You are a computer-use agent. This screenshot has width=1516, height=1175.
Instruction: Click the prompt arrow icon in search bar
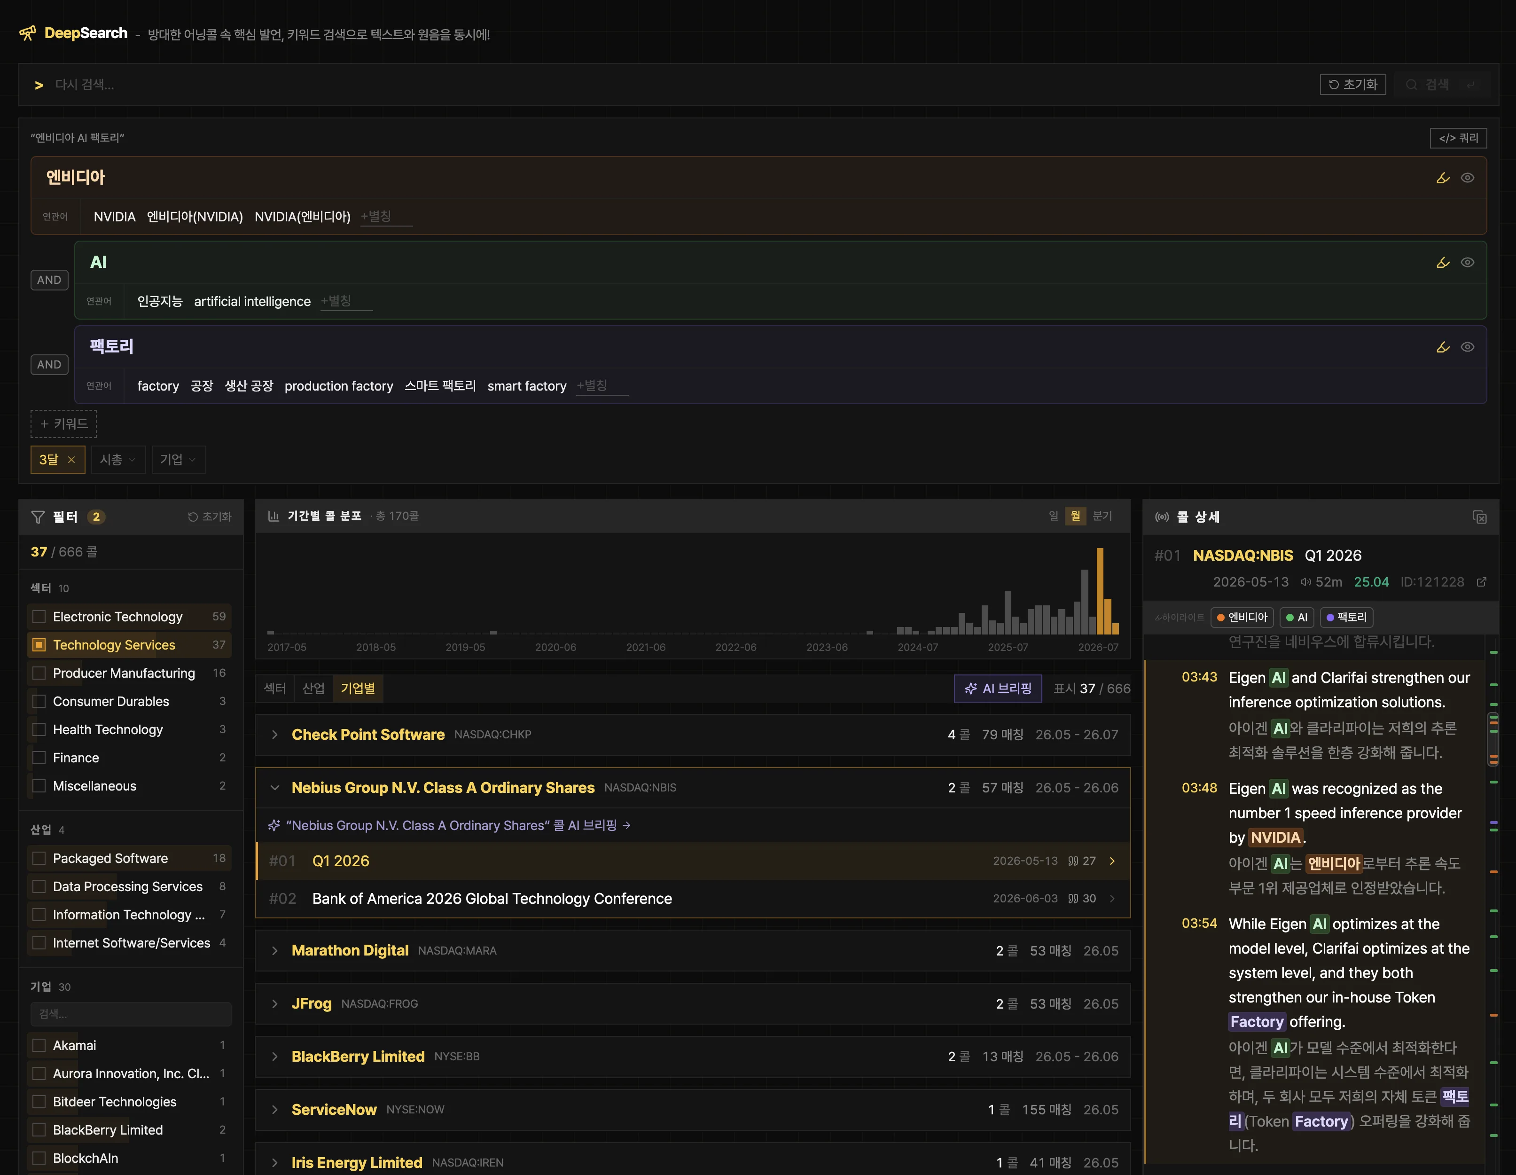coord(39,85)
